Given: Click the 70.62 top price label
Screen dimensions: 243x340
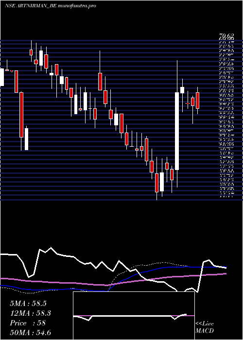Looking at the screenshot, I should coord(226,35).
